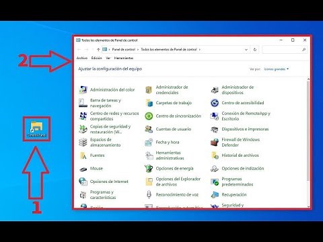Image resolution: width=323 pixels, height=242 pixels.
Task: Open the Centro de redes y recursos compartidos icon
Action: (83, 116)
